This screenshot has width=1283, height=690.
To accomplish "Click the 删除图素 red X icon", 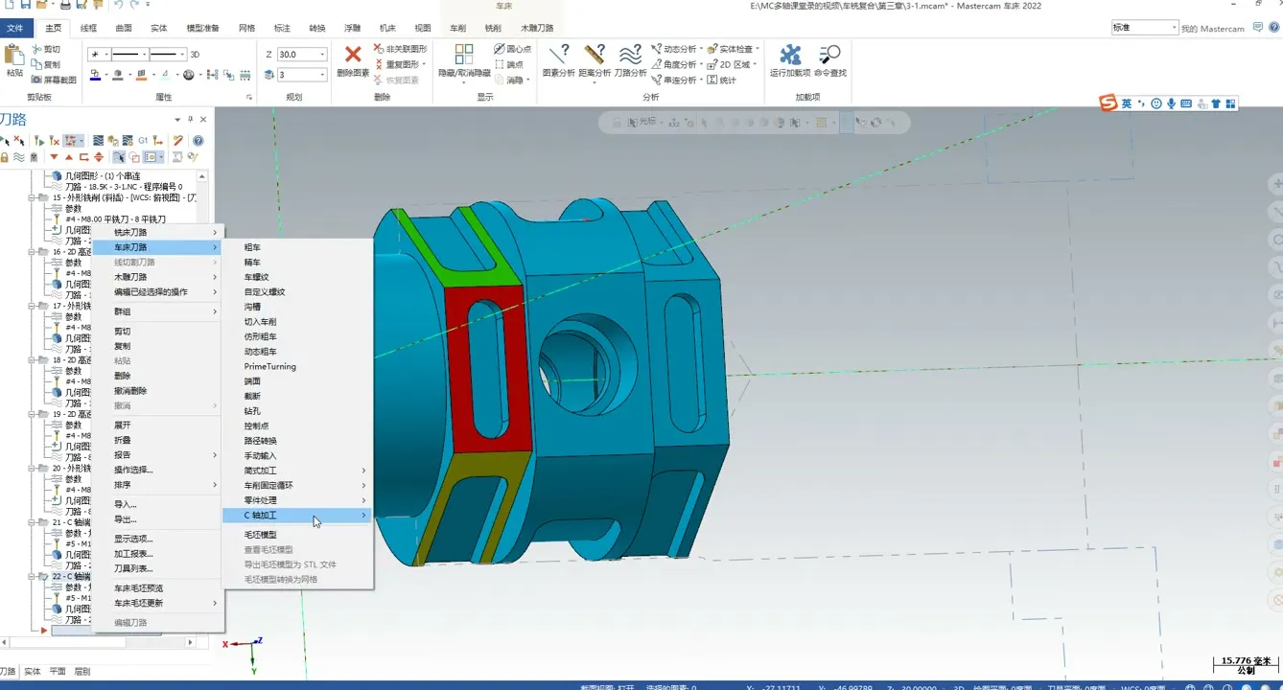I will pyautogui.click(x=353, y=56).
